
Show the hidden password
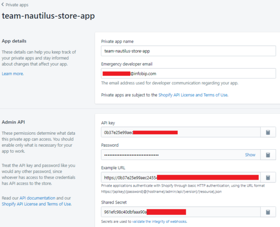coord(250,155)
